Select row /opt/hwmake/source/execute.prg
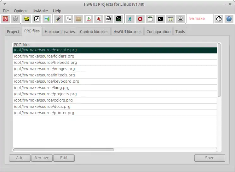This screenshot has height=172, width=235. 114,50
